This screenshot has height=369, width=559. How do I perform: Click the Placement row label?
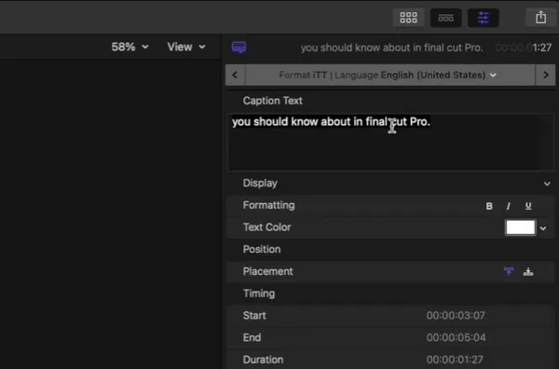[267, 271]
